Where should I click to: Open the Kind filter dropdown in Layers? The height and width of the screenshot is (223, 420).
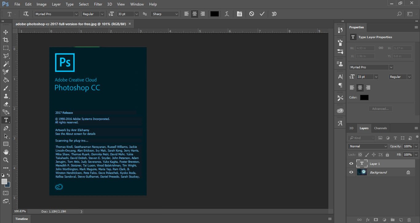362,138
